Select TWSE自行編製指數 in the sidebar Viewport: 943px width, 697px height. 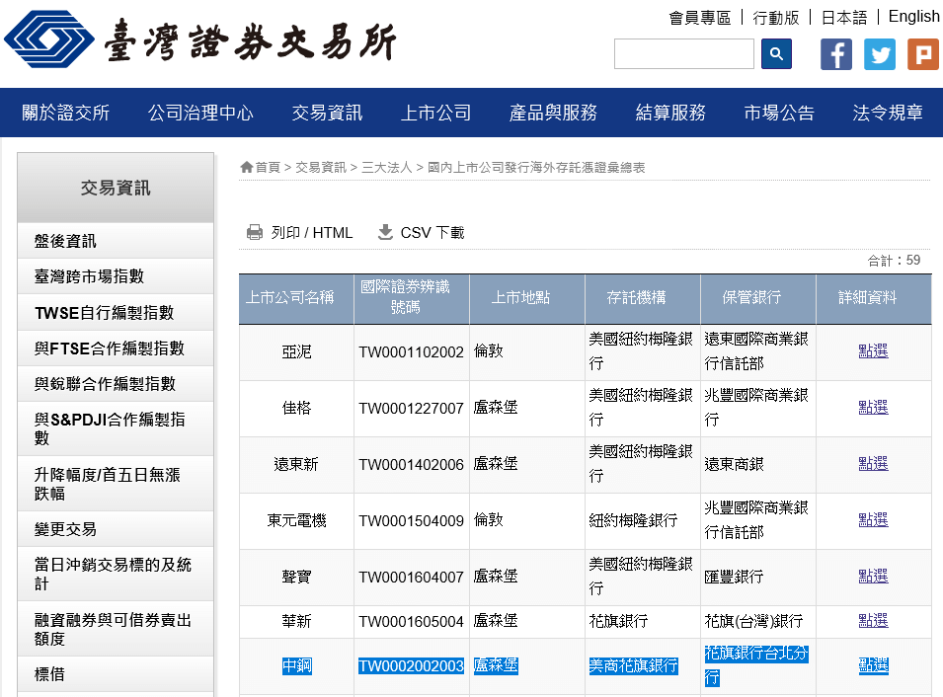pos(116,313)
